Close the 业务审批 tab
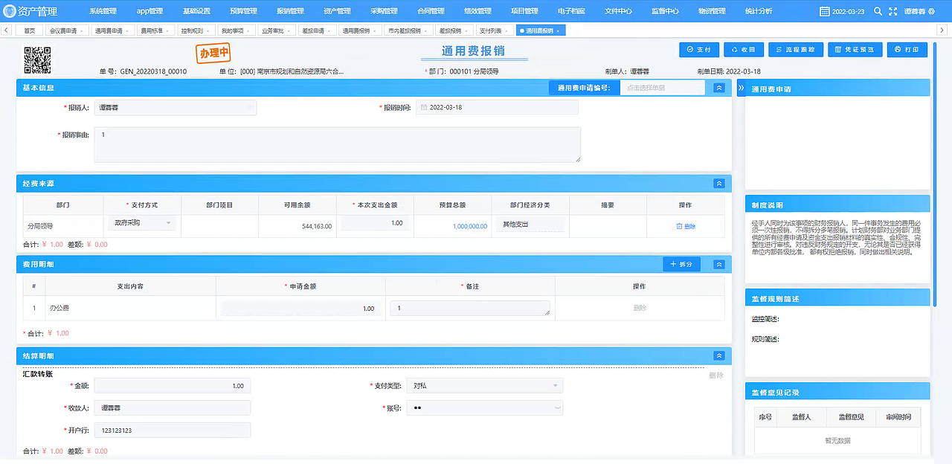The image size is (952, 464). tap(289, 31)
